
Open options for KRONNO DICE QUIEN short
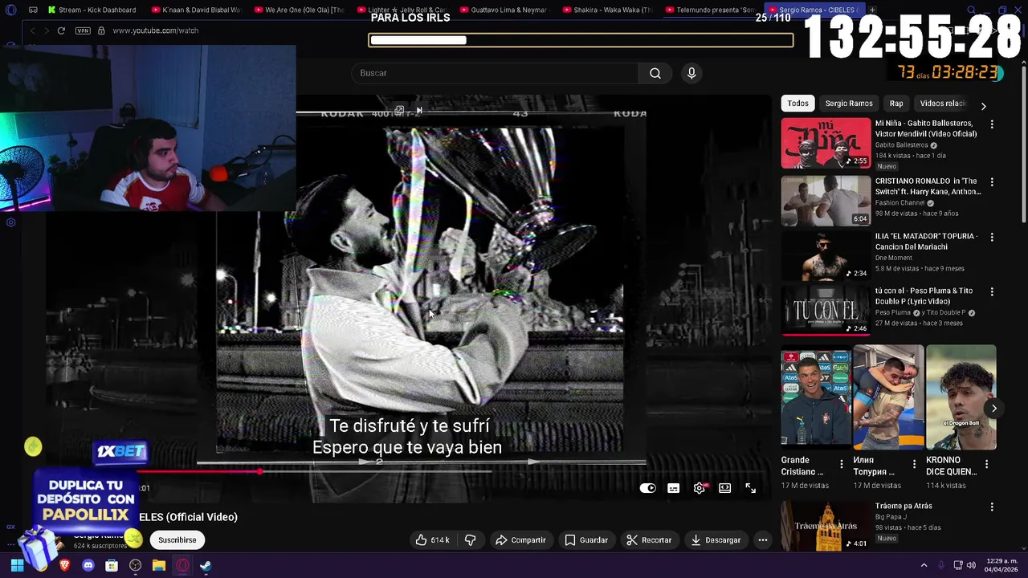tap(986, 464)
